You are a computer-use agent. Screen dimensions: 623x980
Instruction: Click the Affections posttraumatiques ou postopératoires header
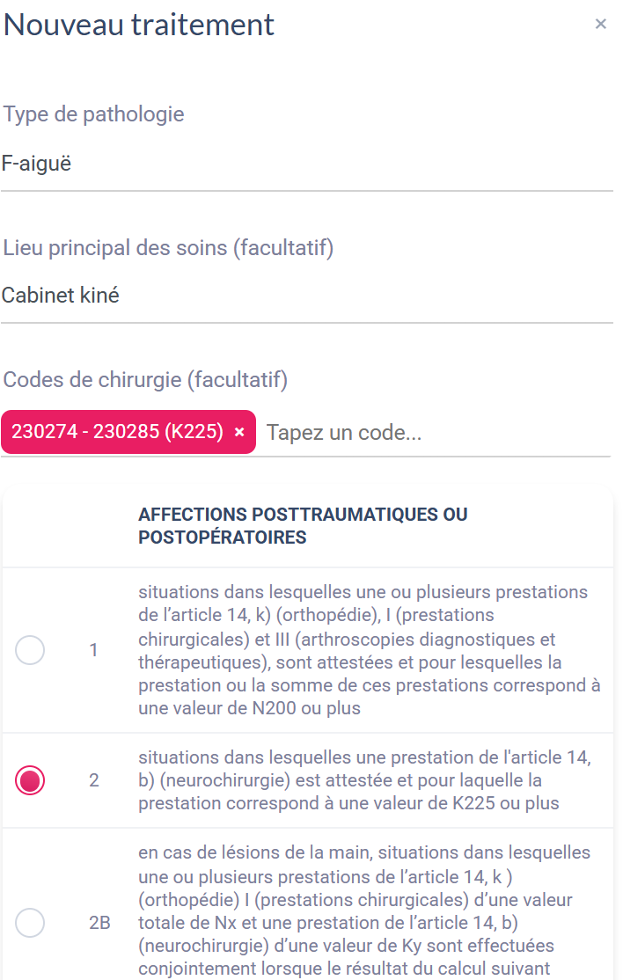[x=303, y=526]
